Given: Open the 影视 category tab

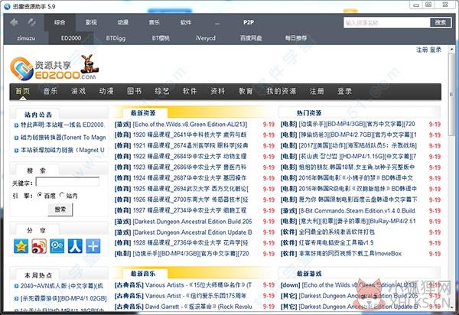Looking at the screenshot, I should 91,22.
